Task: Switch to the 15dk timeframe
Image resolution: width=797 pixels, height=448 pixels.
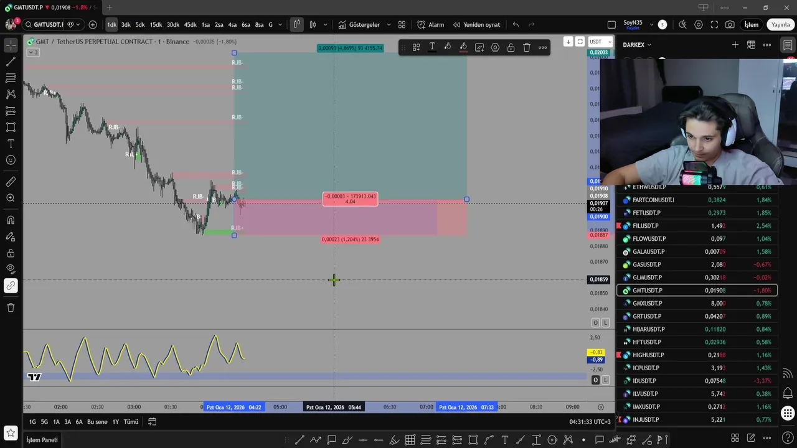Action: [x=156, y=25]
